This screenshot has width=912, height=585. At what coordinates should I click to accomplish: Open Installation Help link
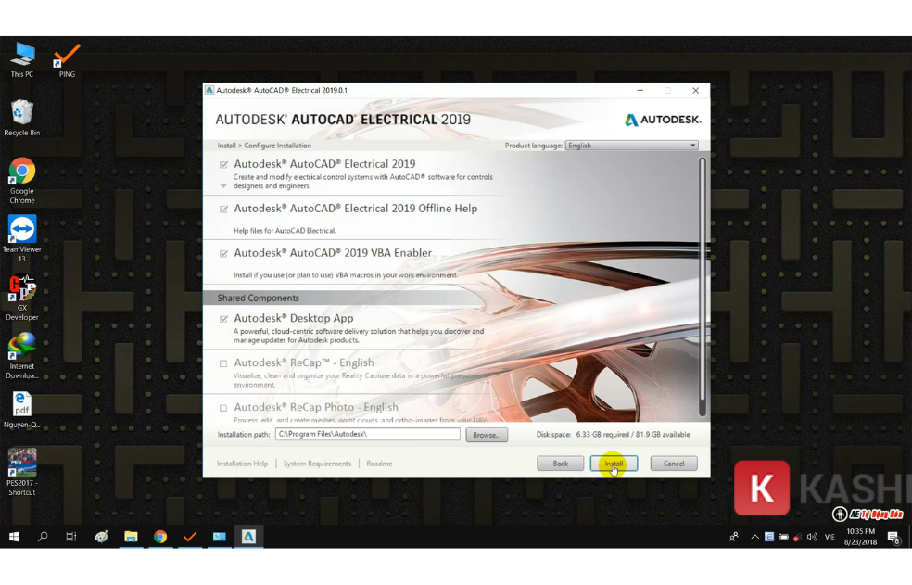pos(243,464)
